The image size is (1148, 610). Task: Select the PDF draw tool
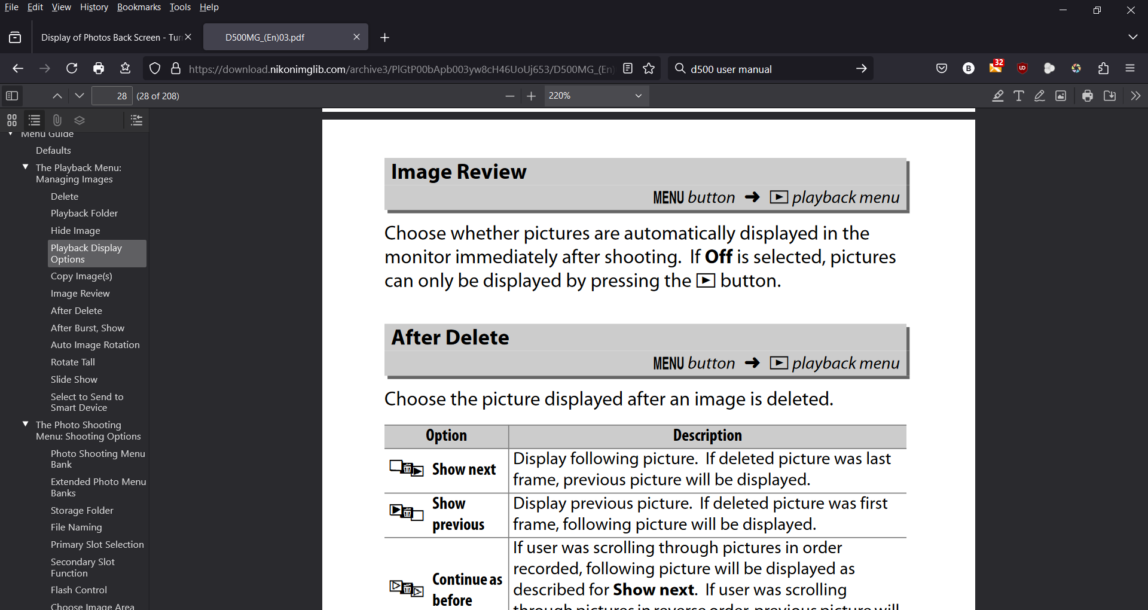point(1040,96)
